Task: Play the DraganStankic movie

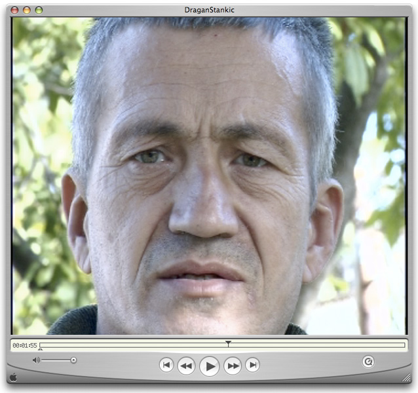Action: (x=209, y=366)
